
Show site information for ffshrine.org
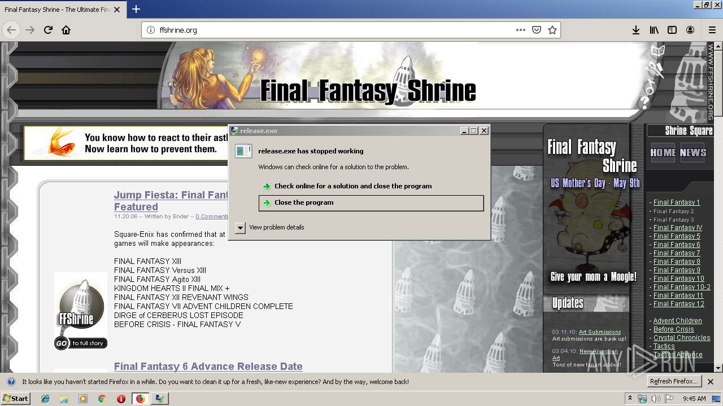pos(150,30)
